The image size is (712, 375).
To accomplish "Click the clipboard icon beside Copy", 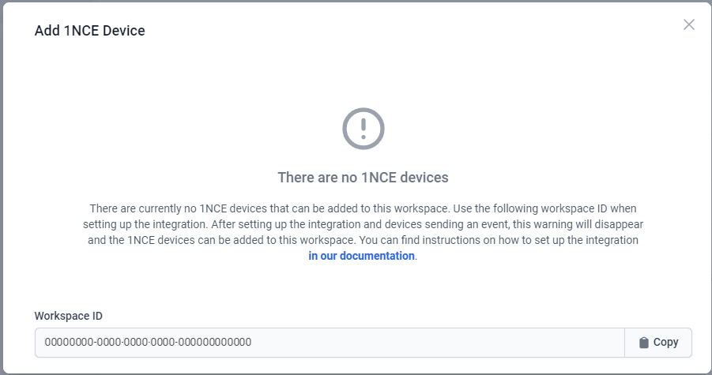I will (x=644, y=343).
